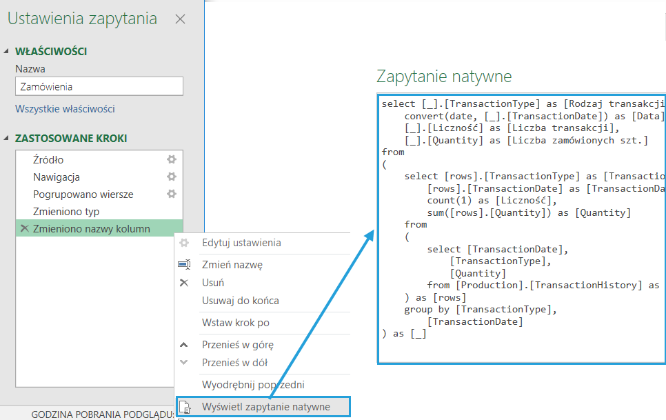Select Edytuj ustawienia in context menu
Screen dimensions: 666x420
[241, 243]
